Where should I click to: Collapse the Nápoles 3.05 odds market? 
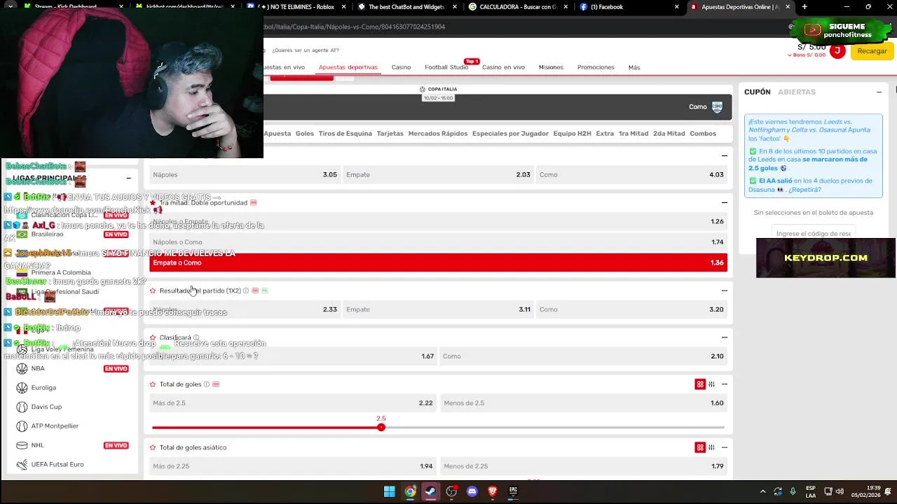725,155
